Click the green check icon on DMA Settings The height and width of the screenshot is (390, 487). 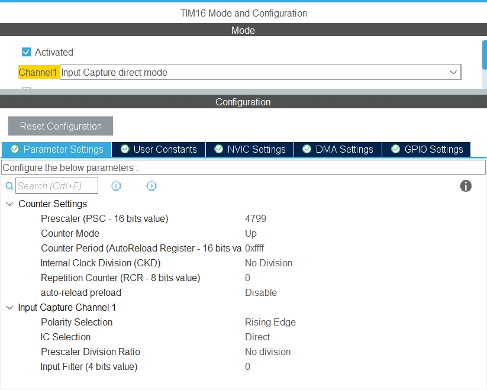click(x=307, y=149)
